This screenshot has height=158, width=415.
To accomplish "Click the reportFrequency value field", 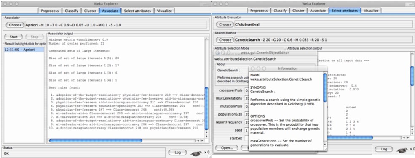I will click(246, 122).
